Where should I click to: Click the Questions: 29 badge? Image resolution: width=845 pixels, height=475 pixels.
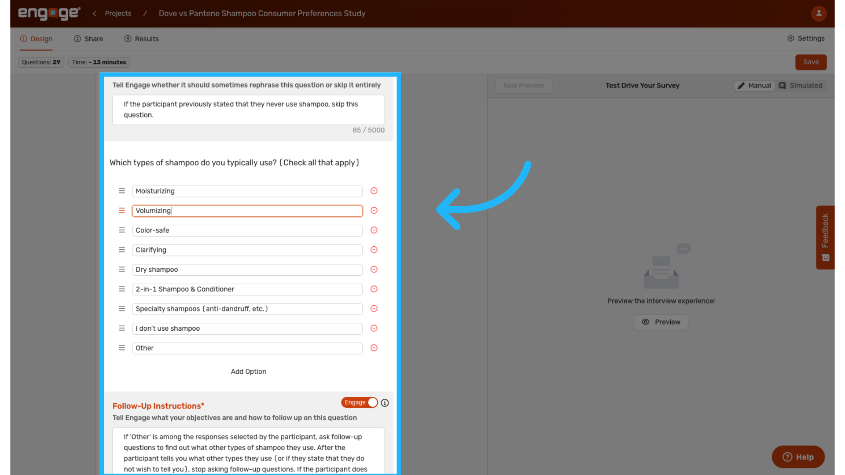point(41,62)
